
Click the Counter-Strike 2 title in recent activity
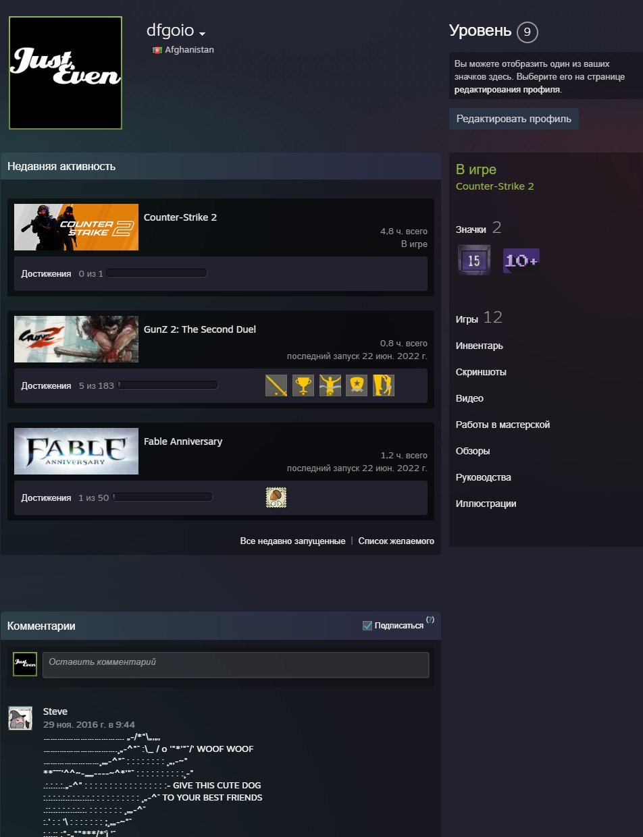(180, 217)
